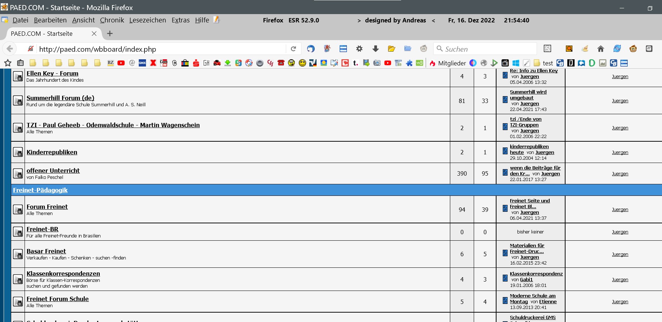Click the 'Alle Themen' text under Forum Freinet

[x=40, y=214]
